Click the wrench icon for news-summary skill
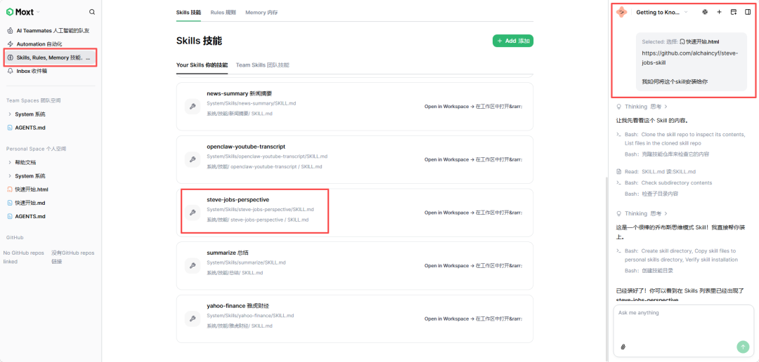 [192, 107]
